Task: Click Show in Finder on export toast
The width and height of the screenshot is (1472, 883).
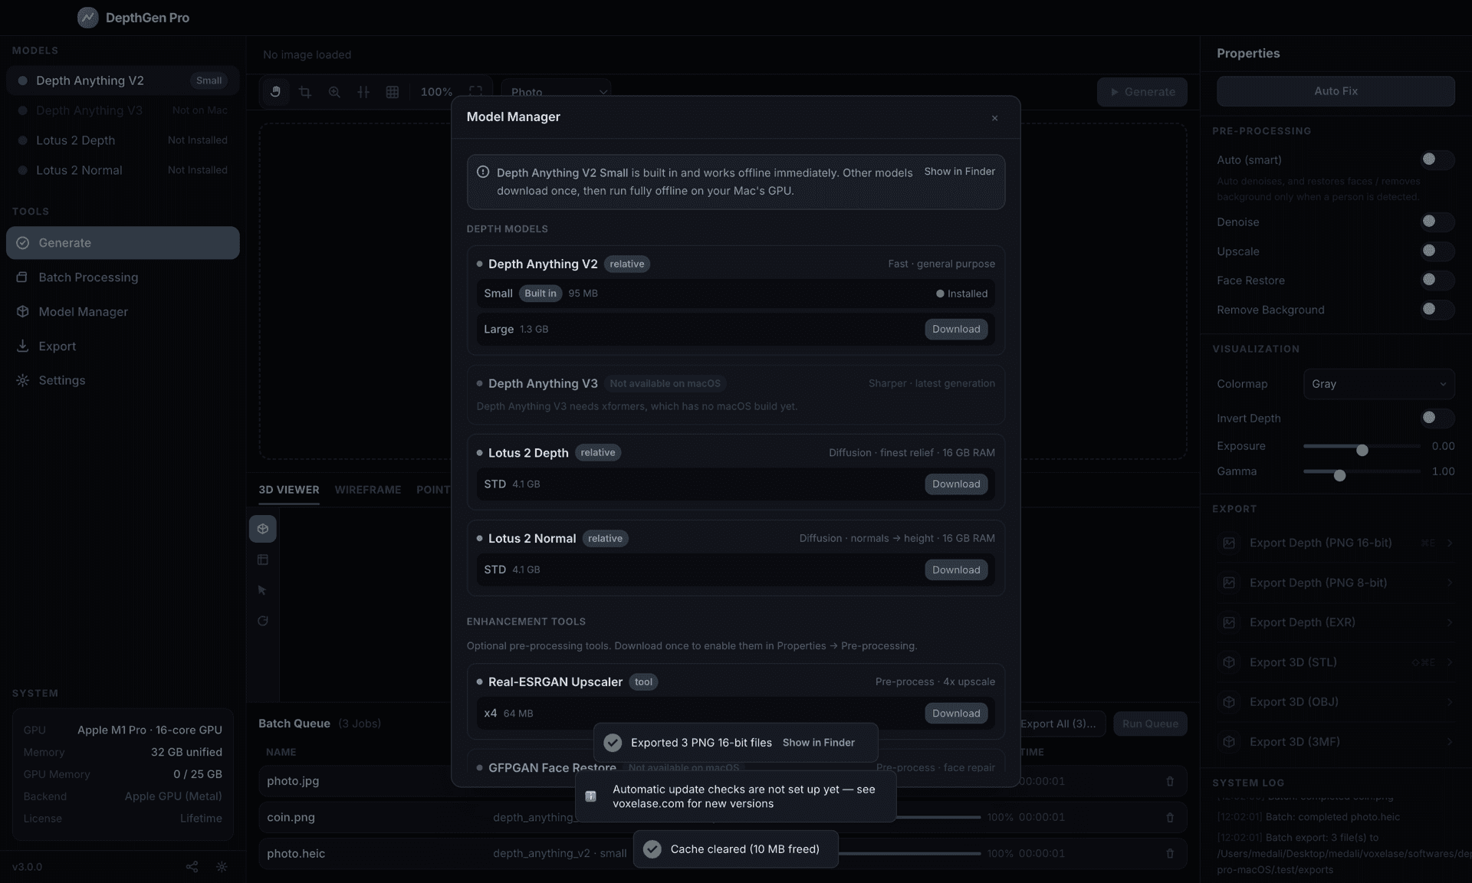Action: tap(818, 743)
